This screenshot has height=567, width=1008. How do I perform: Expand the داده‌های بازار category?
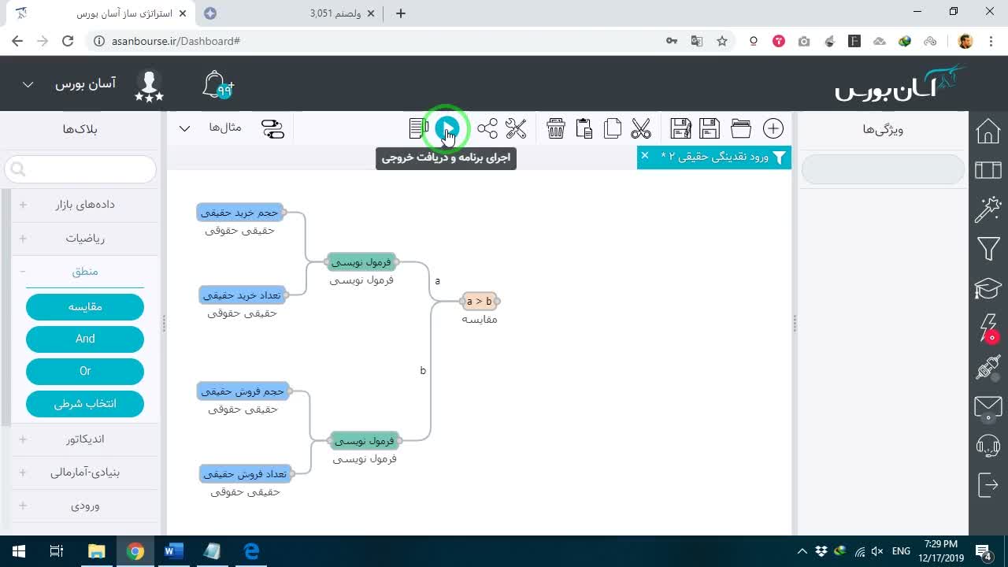(x=85, y=205)
